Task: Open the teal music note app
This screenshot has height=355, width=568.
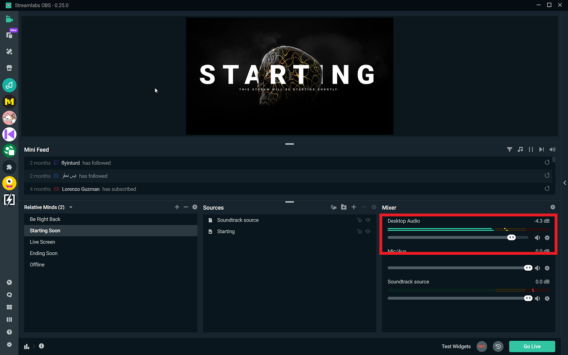Action: pyautogui.click(x=9, y=85)
